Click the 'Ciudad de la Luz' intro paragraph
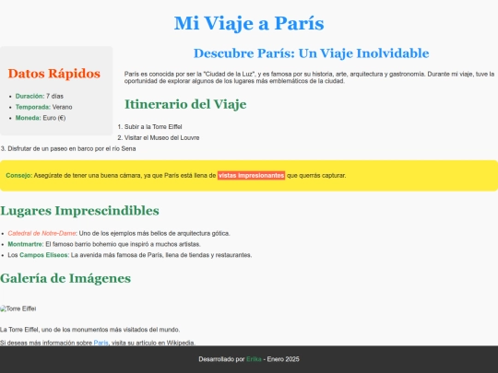Image resolution: width=498 pixels, height=373 pixels. pyautogui.click(x=309, y=77)
